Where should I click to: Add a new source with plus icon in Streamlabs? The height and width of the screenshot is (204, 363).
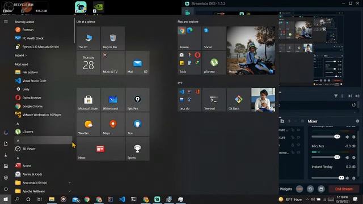coord(289,121)
